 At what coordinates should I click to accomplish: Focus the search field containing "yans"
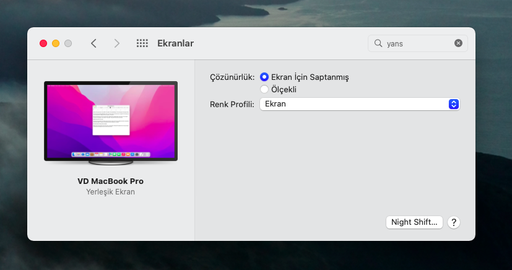(419, 43)
